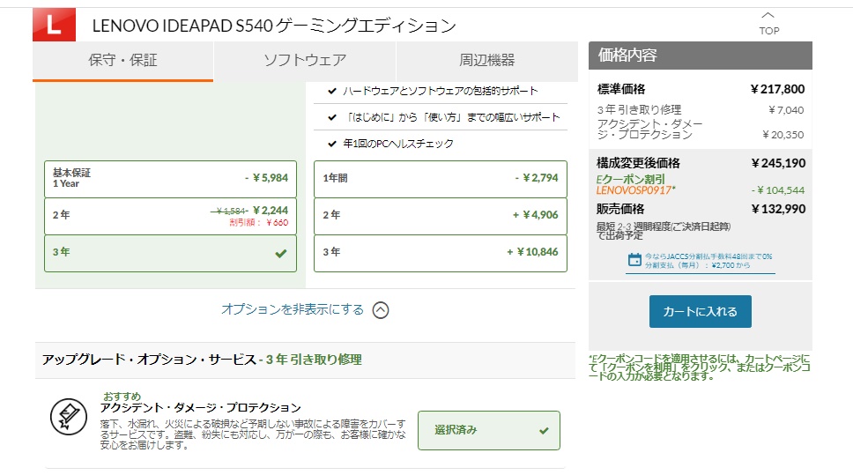Screen dimensions: 853x475
Task: Click the 標準価格 ¥217,800 value
Action: pos(777,89)
